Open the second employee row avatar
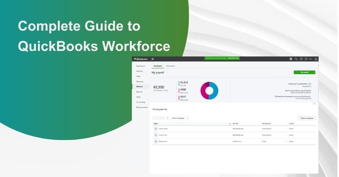Image resolution: width=339 pixels, height=177 pixels. pyautogui.click(x=156, y=135)
